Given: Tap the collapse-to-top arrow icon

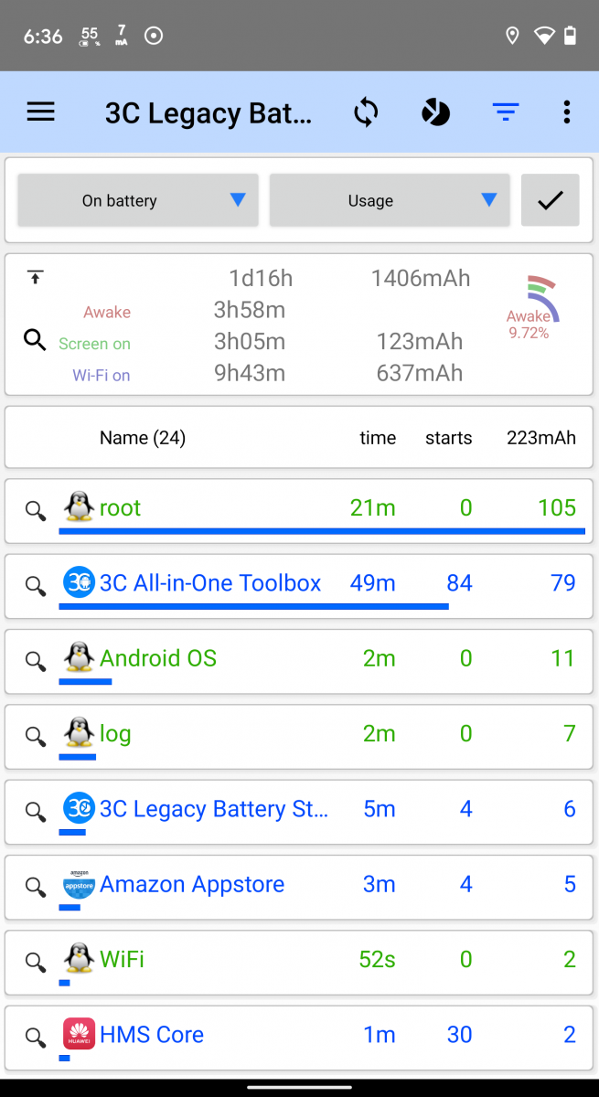Looking at the screenshot, I should pos(36,277).
